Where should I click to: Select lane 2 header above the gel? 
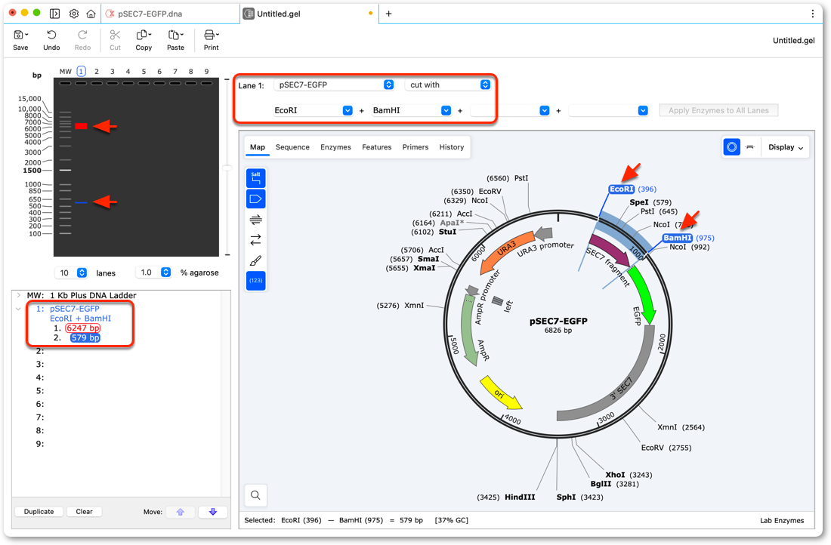(x=97, y=72)
